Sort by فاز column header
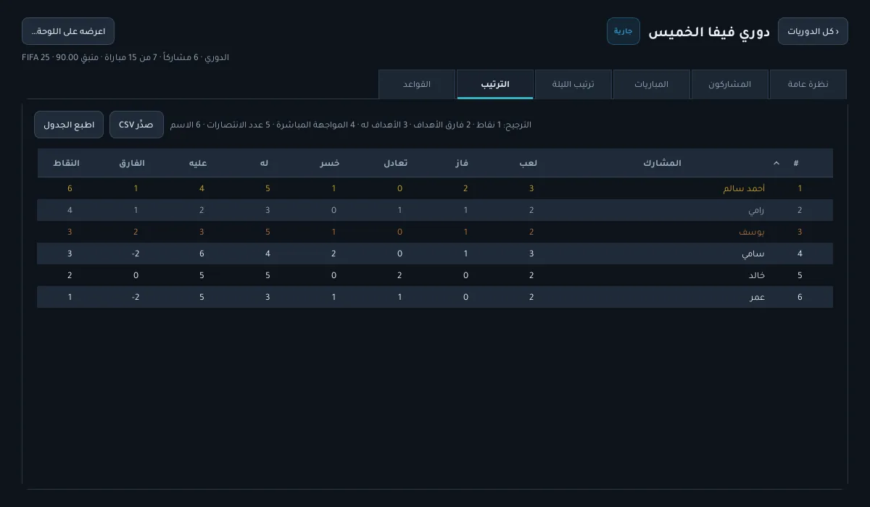The width and height of the screenshot is (870, 507). click(461, 163)
